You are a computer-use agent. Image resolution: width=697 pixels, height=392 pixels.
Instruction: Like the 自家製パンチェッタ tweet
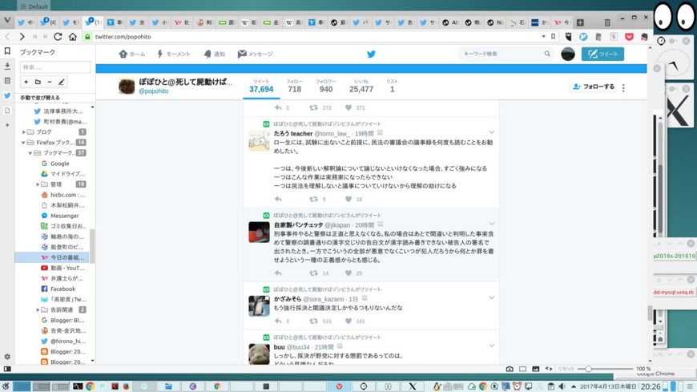click(348, 273)
